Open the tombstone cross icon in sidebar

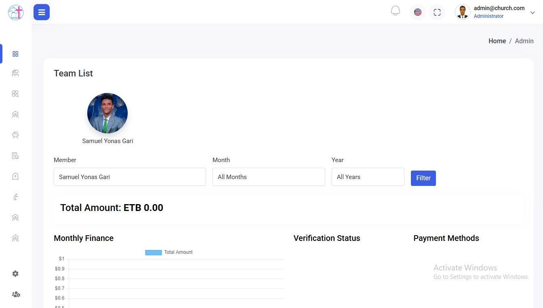click(15, 176)
